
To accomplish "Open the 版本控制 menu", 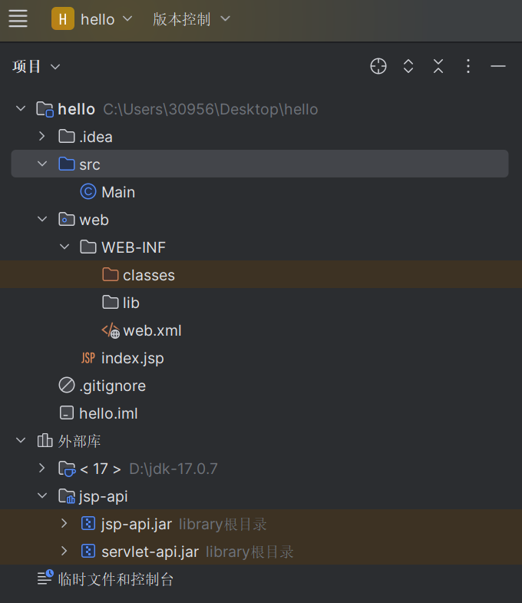I will click(191, 19).
